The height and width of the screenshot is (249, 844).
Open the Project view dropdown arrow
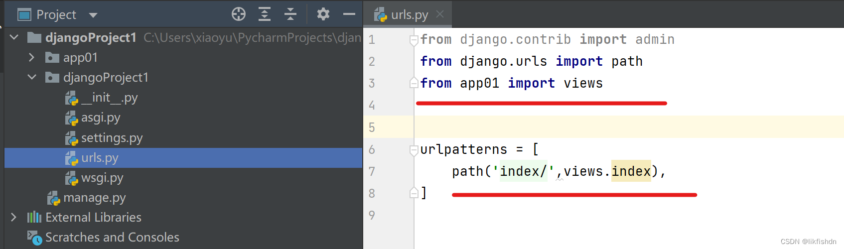[93, 15]
